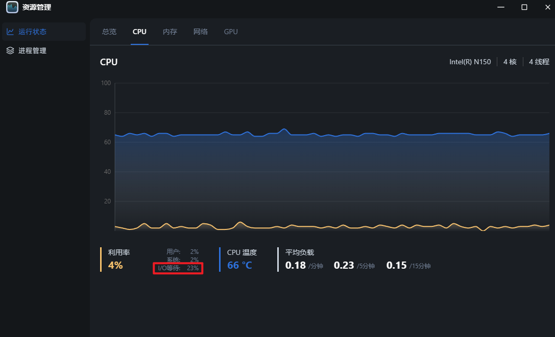This screenshot has height=337, width=555.
Task: Open 进程管理 in the sidebar
Action: point(44,50)
